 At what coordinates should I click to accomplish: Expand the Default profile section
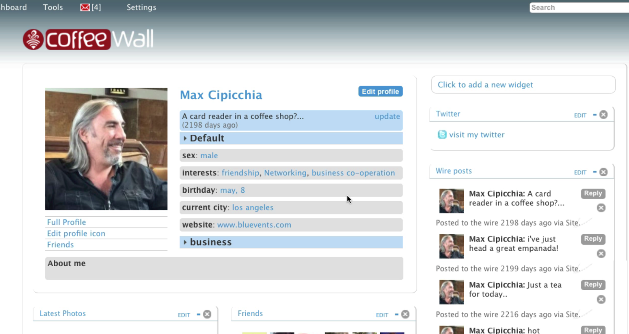point(185,139)
